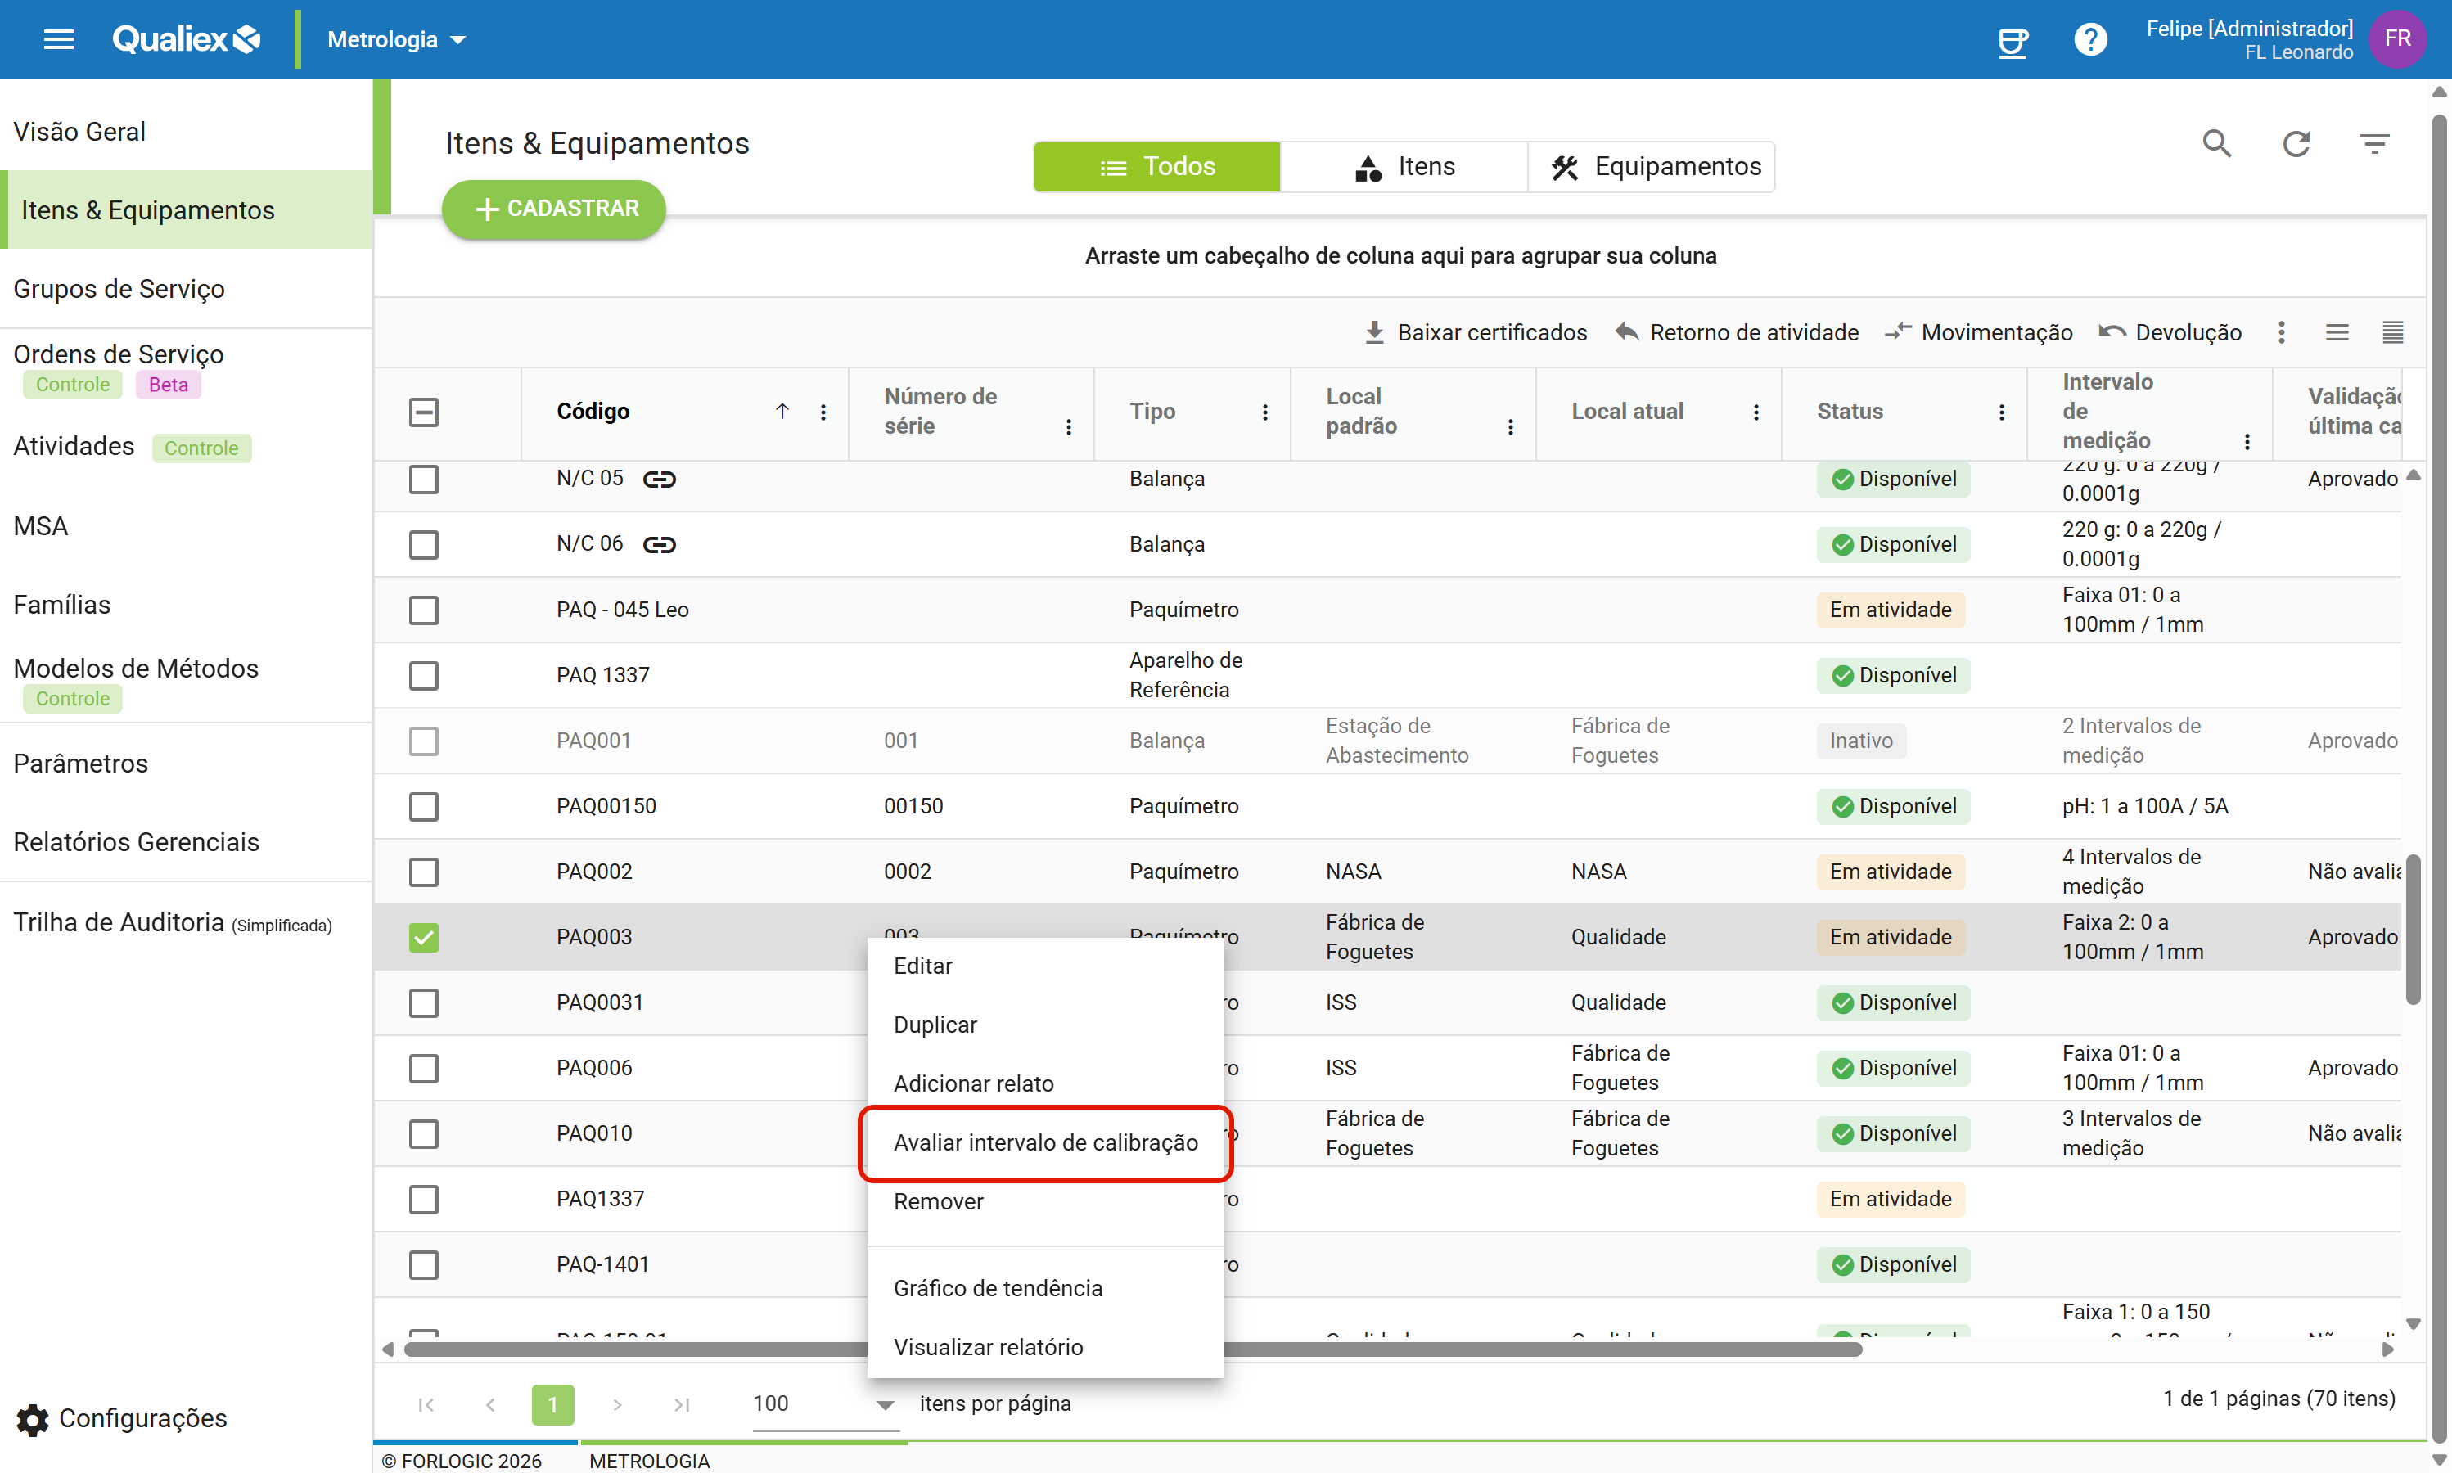
Task: Click the Configurações gear icon
Action: 33,1420
